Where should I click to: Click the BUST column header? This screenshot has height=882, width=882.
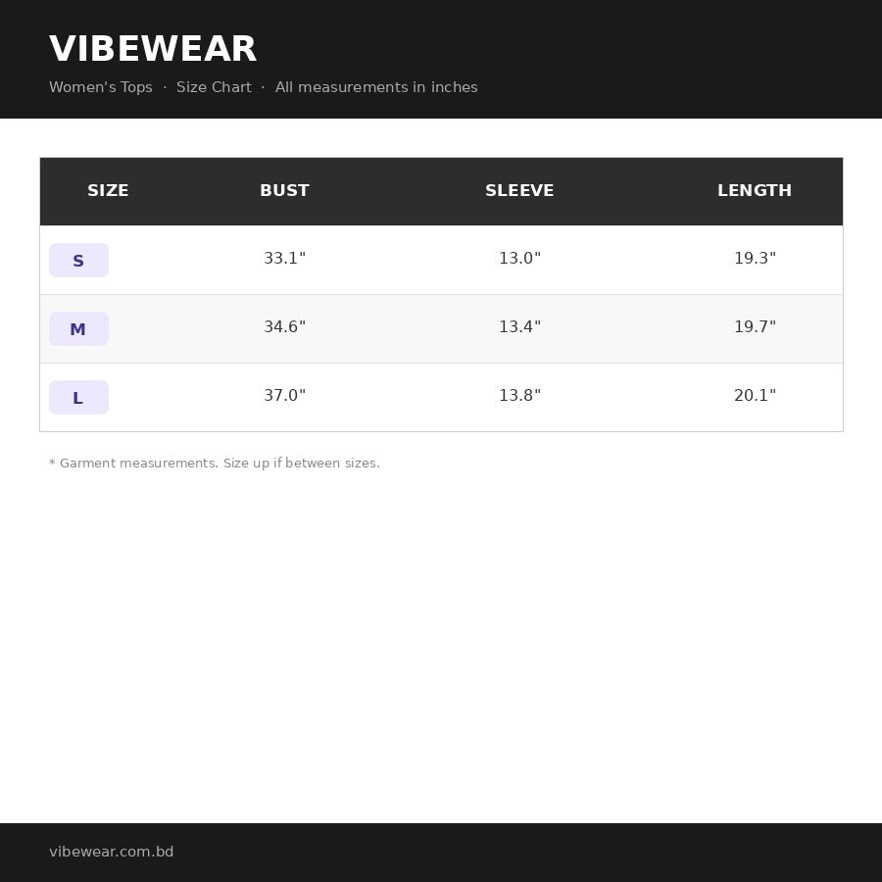(284, 191)
